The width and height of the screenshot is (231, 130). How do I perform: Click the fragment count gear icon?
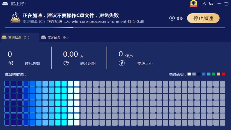click(x=11, y=63)
